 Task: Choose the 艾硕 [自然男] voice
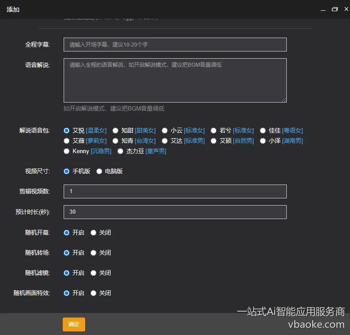coord(214,141)
